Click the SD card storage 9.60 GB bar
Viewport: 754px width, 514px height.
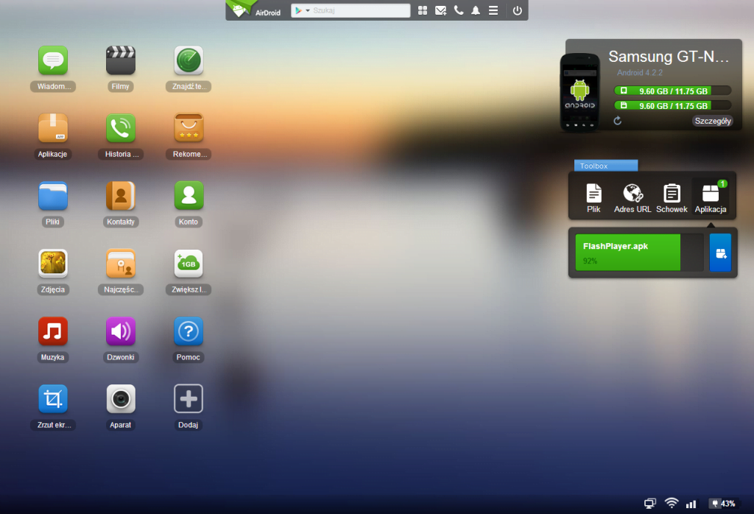tap(673, 105)
